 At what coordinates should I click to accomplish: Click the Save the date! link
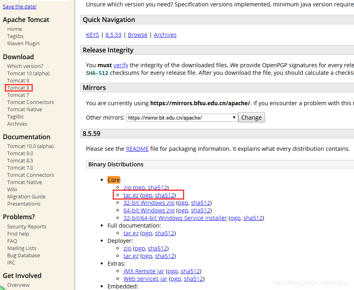click(x=19, y=6)
